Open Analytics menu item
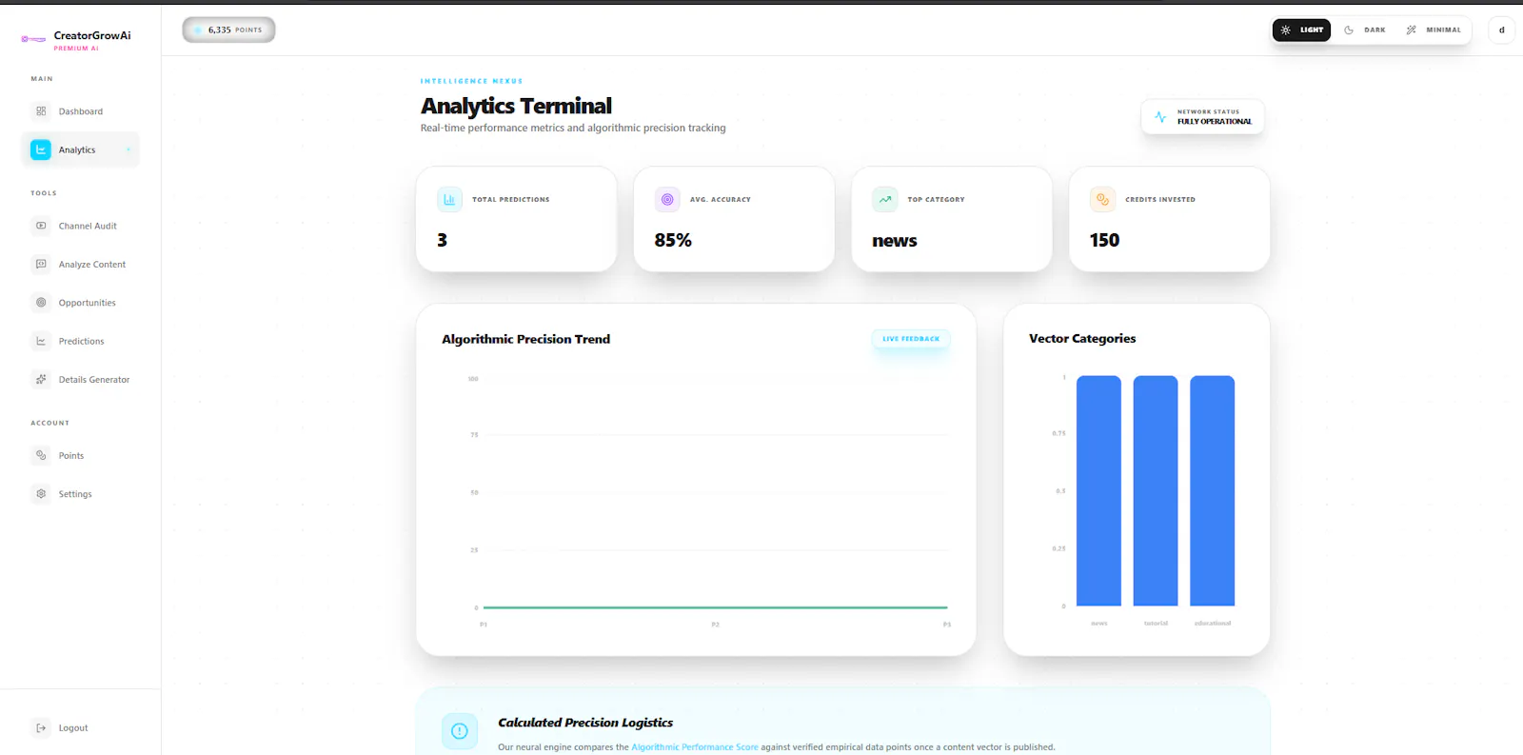 click(x=80, y=149)
